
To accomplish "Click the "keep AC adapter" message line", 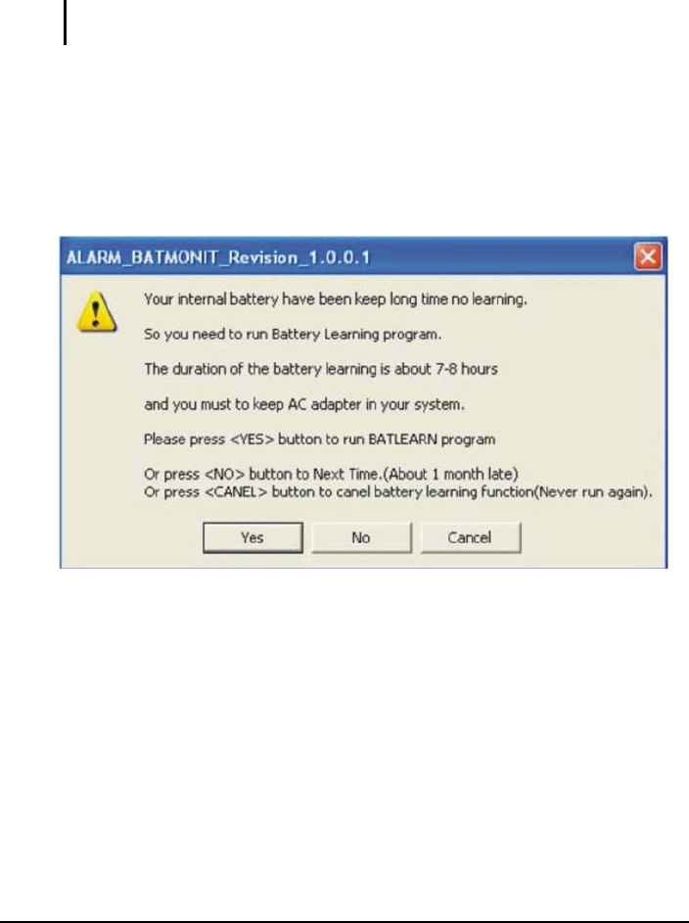I will 304,404.
